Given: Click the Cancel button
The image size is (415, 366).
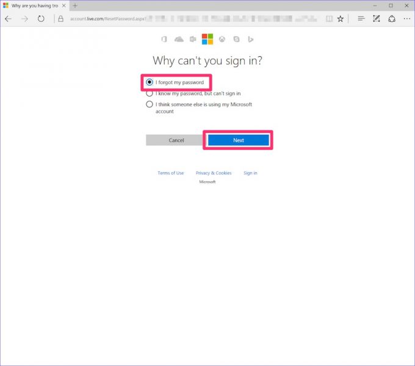Looking at the screenshot, I should tap(176, 140).
